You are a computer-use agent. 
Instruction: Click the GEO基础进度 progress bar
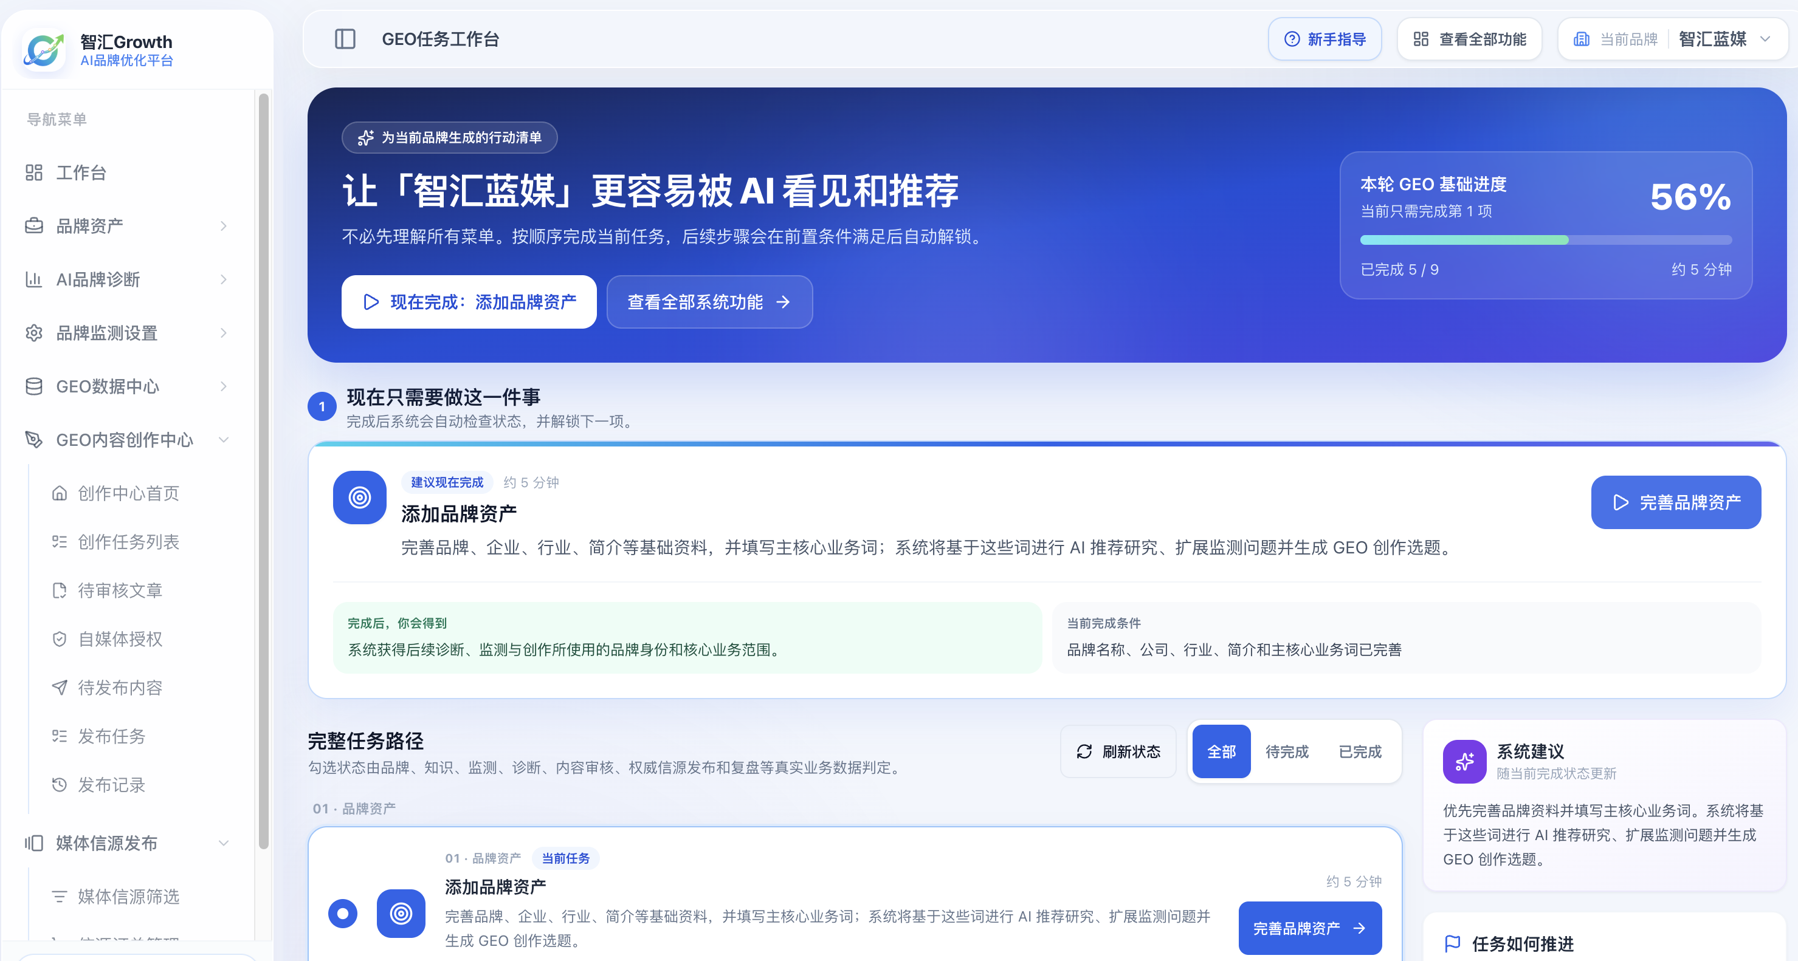[x=1546, y=240]
